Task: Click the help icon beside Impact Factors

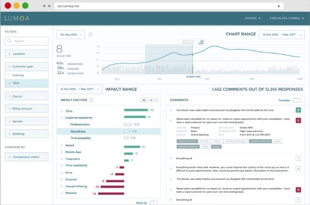Action: point(91,100)
